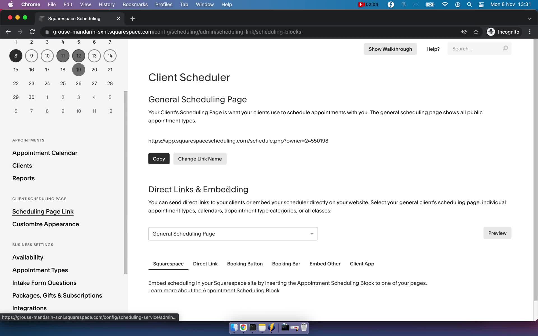538x336 pixels.
Task: Copy the scheduling page link
Action: [159, 159]
